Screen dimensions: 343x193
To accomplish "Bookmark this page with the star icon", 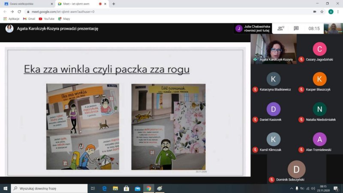I will [x=322, y=12].
